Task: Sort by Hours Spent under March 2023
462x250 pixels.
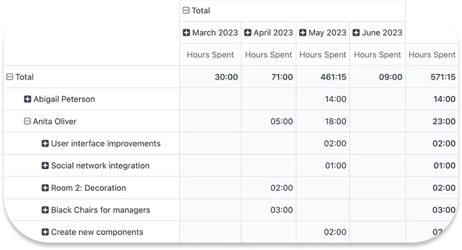Action: click(x=211, y=55)
